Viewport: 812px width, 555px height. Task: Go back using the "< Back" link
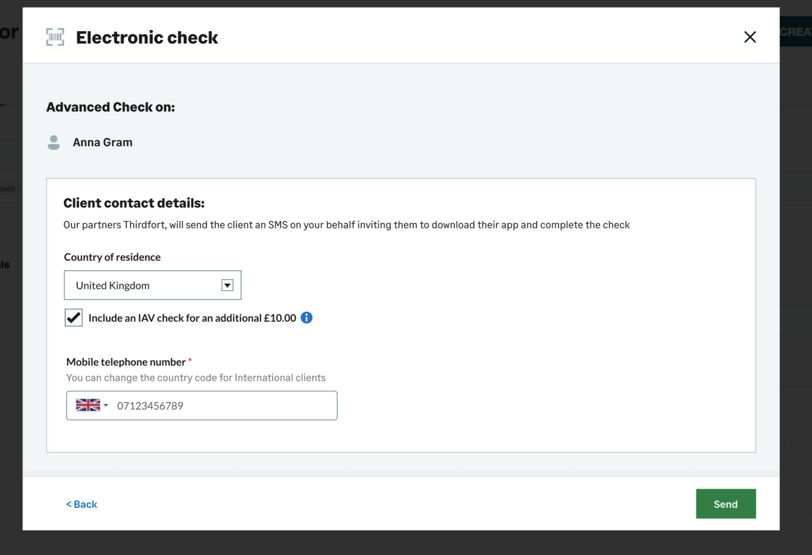[x=81, y=504]
